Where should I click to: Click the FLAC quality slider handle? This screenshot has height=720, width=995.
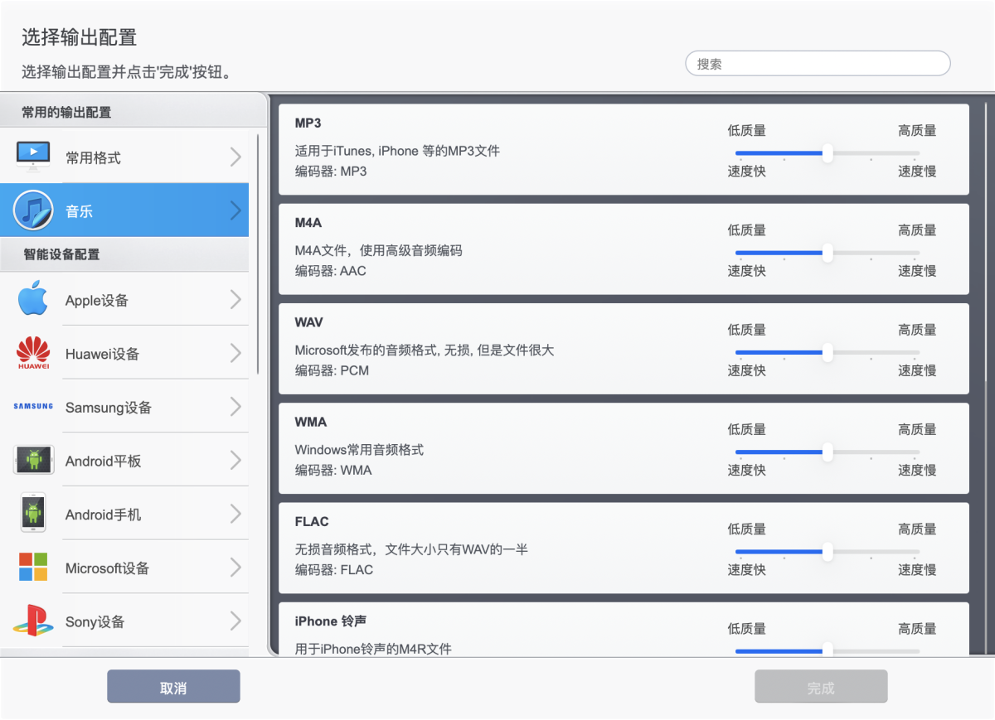coord(827,552)
